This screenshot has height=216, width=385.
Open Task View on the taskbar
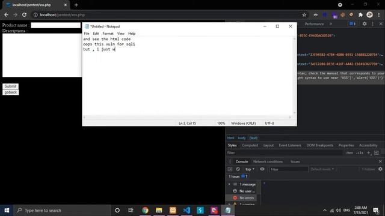[x=131, y=211]
